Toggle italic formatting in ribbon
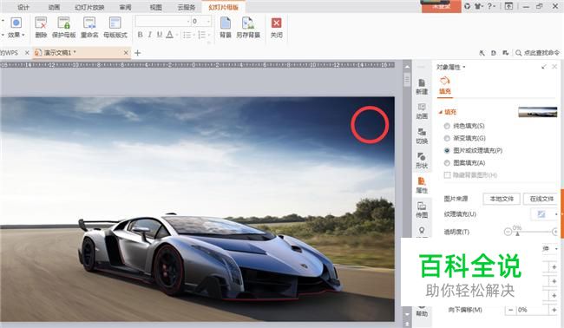Screen dimensions: 564x328 (149, 35)
